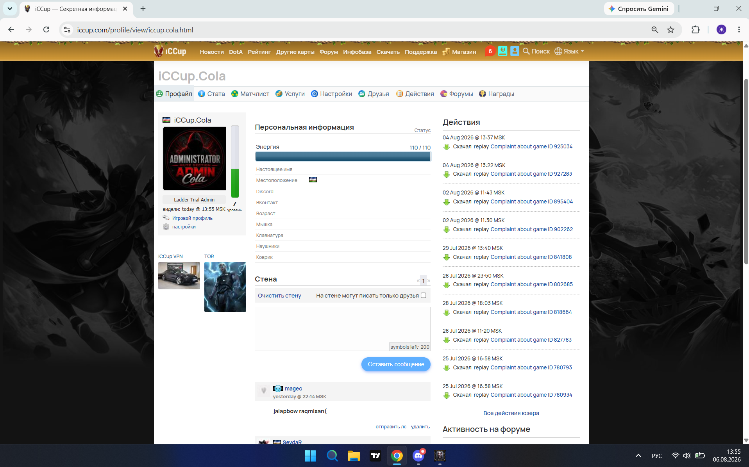Click the blue Энергия progress bar
749x467 pixels.
point(343,157)
